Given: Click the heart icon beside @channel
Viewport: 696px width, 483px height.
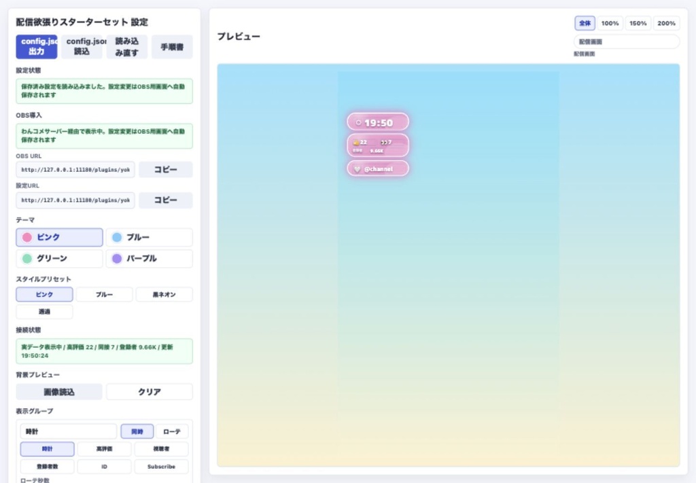Looking at the screenshot, I should pos(357,169).
